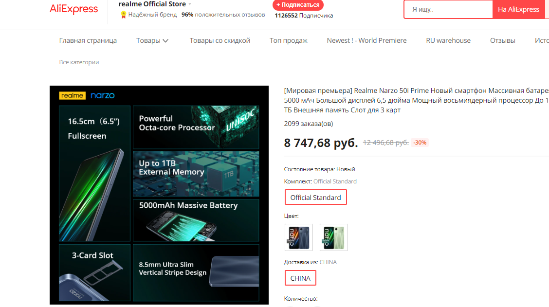The image size is (549, 307).
Task: Click the 1126552 Подписчика count
Action: pos(304,16)
